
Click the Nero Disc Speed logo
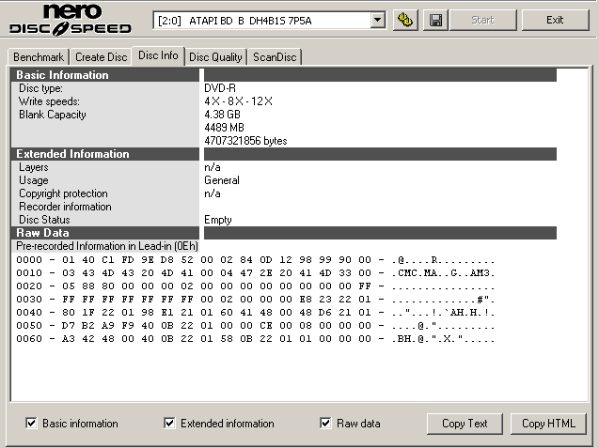click(71, 20)
